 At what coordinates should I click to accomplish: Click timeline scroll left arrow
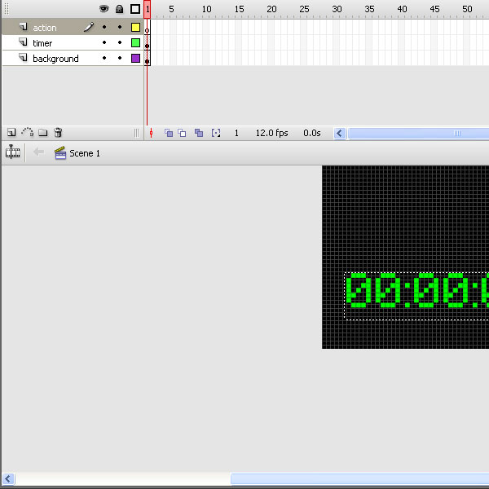(x=340, y=134)
